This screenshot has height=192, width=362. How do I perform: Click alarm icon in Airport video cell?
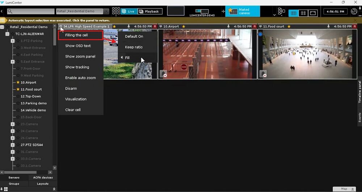pos(163,74)
